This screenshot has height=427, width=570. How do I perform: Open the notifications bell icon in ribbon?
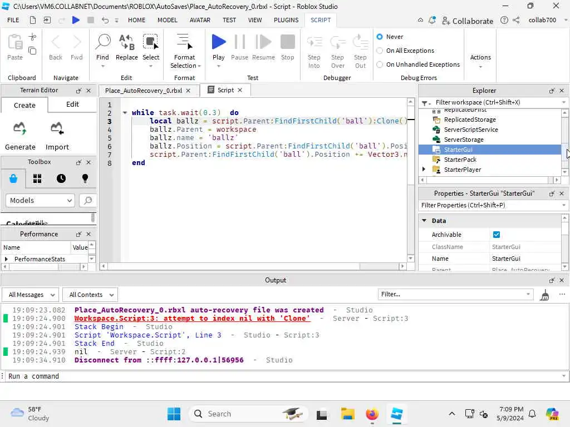pyautogui.click(x=432, y=21)
